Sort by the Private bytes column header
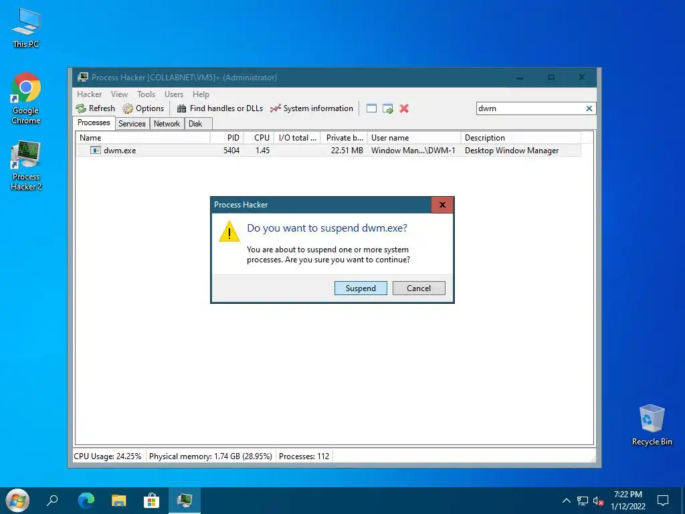 (345, 138)
